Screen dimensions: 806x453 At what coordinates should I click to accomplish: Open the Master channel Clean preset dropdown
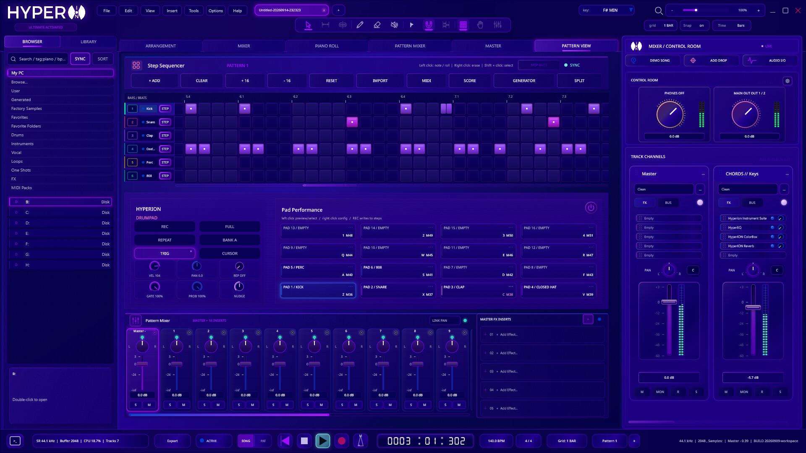coord(664,189)
